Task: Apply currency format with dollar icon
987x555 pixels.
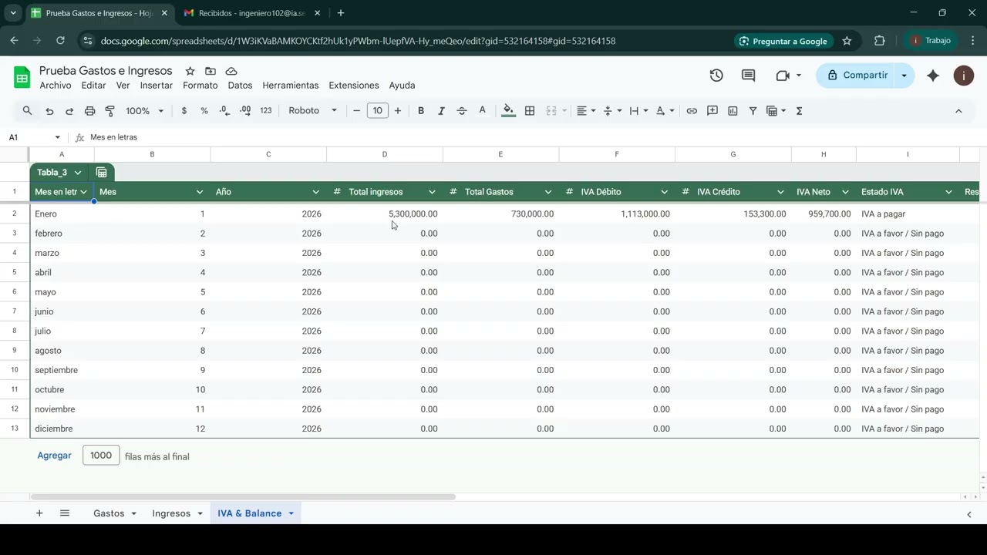Action: pyautogui.click(x=184, y=111)
